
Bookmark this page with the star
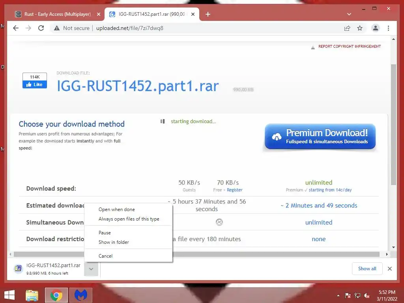360,28
